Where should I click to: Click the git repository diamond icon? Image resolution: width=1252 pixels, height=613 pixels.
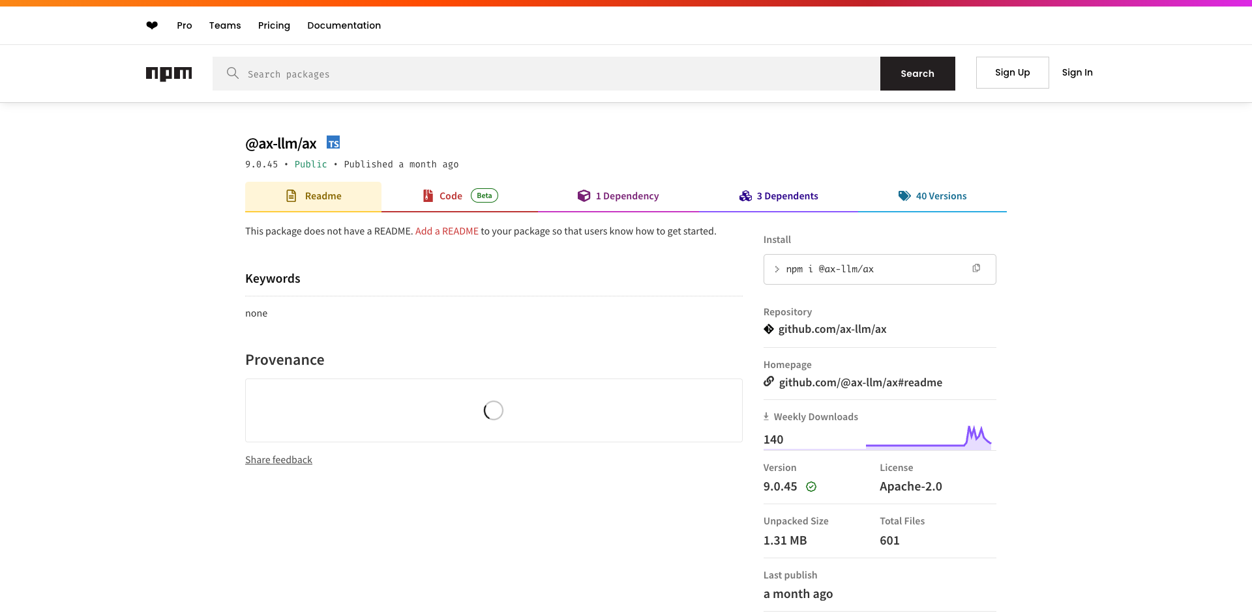pos(769,329)
